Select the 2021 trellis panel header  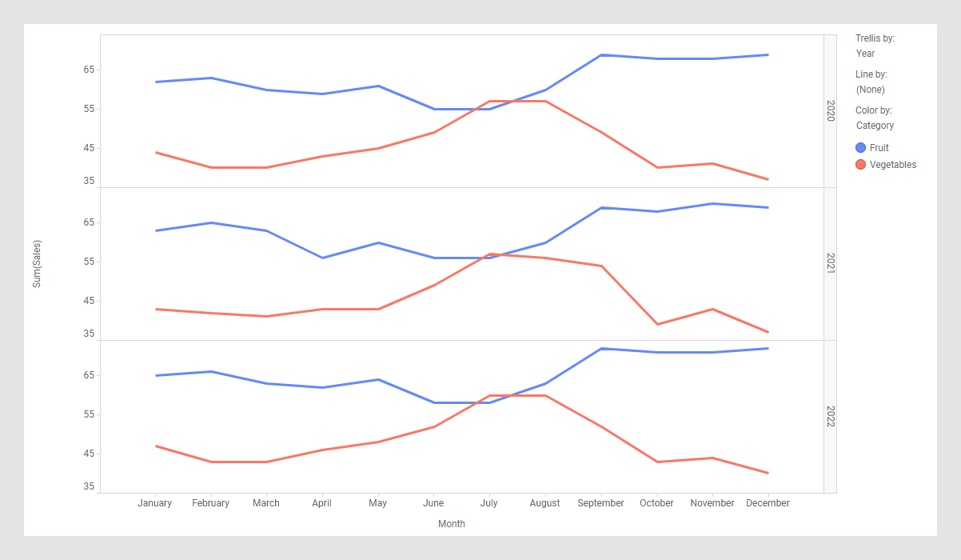coord(830,264)
